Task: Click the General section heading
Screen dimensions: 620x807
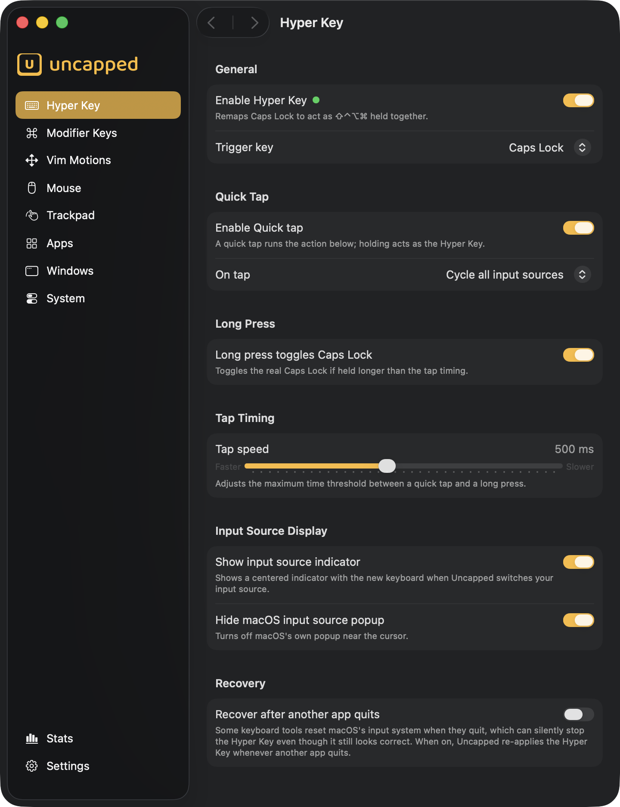Action: click(236, 69)
